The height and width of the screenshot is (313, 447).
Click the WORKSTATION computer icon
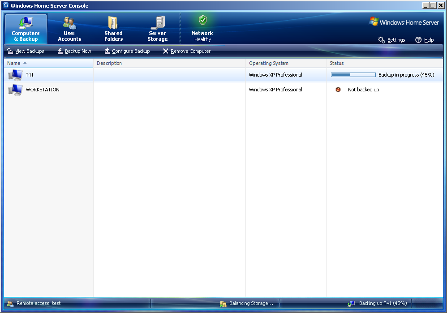[x=15, y=90]
